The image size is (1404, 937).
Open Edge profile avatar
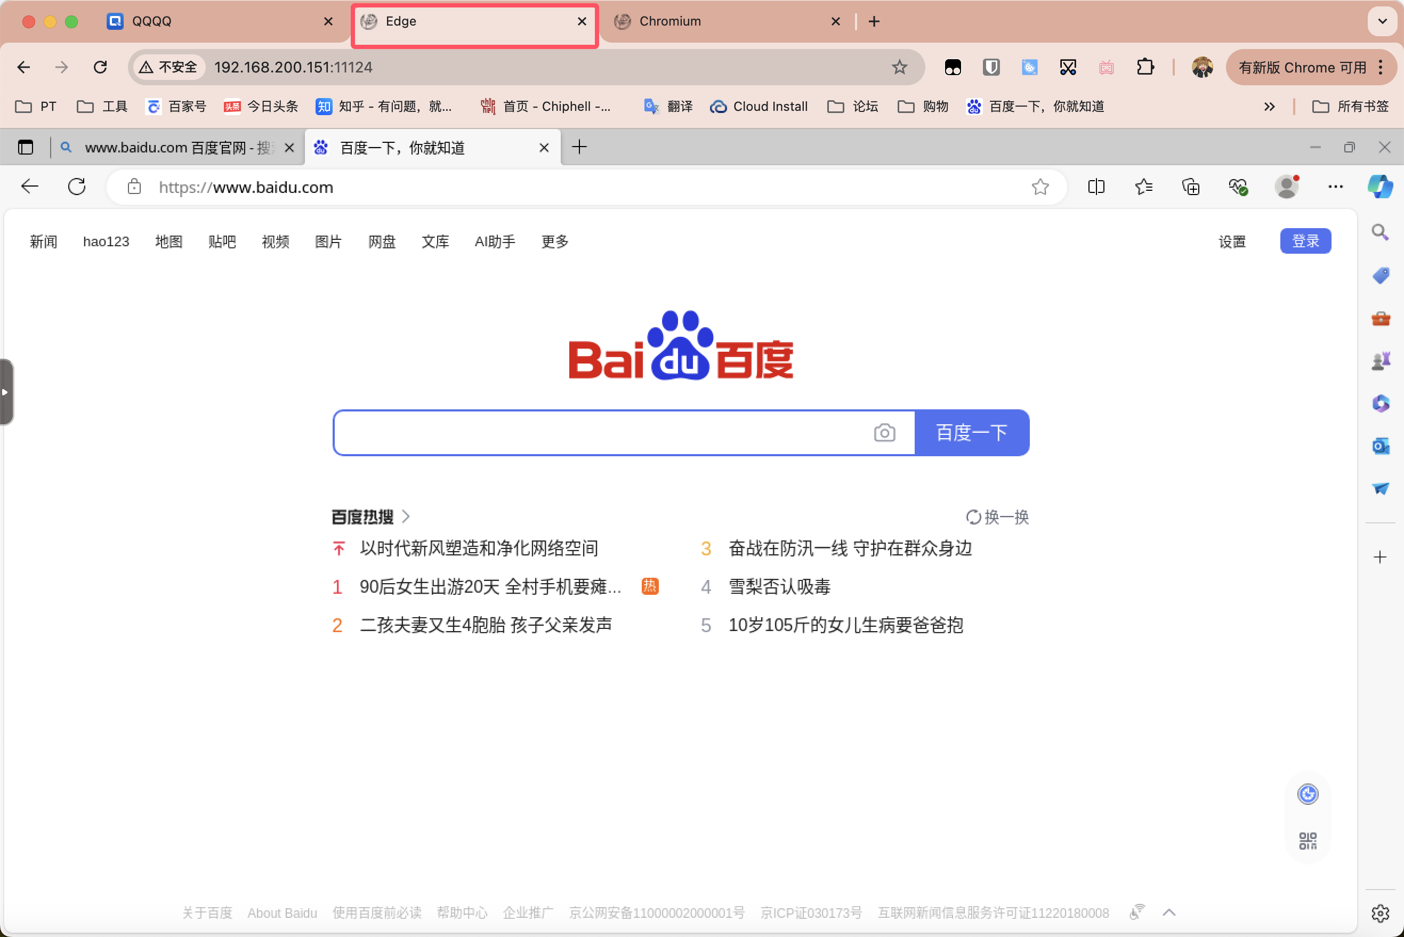tap(1287, 187)
